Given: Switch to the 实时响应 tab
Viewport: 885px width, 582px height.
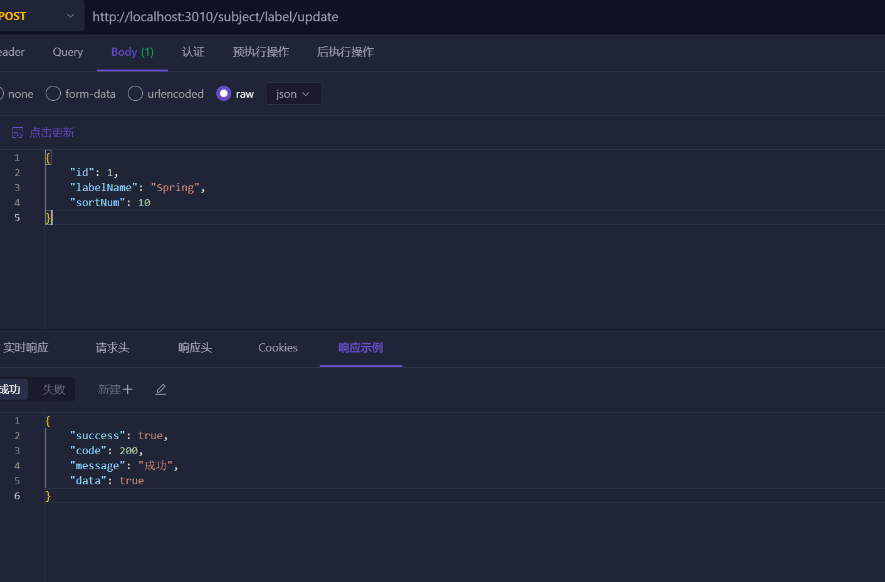Looking at the screenshot, I should point(26,348).
